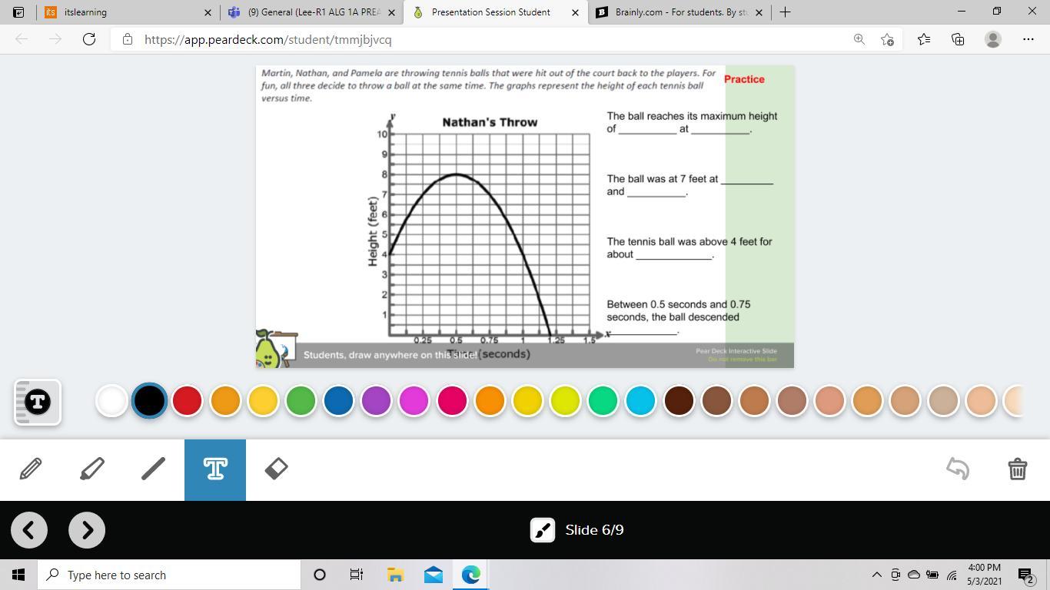This screenshot has width=1050, height=590.
Task: Pick the red color swatch
Action: (187, 400)
